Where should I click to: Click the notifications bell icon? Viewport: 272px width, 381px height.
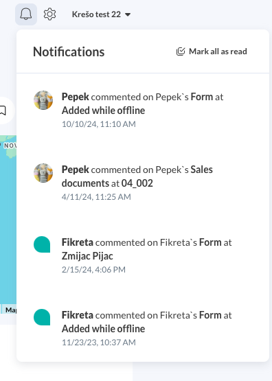tap(26, 14)
